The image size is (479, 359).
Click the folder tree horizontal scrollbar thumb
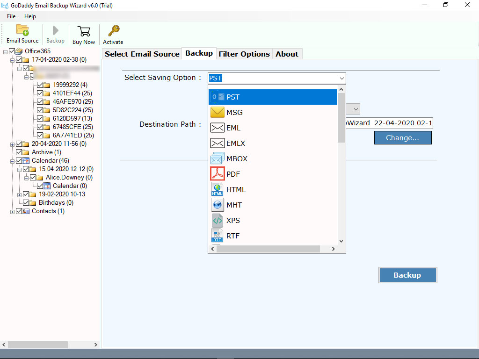click(x=37, y=345)
